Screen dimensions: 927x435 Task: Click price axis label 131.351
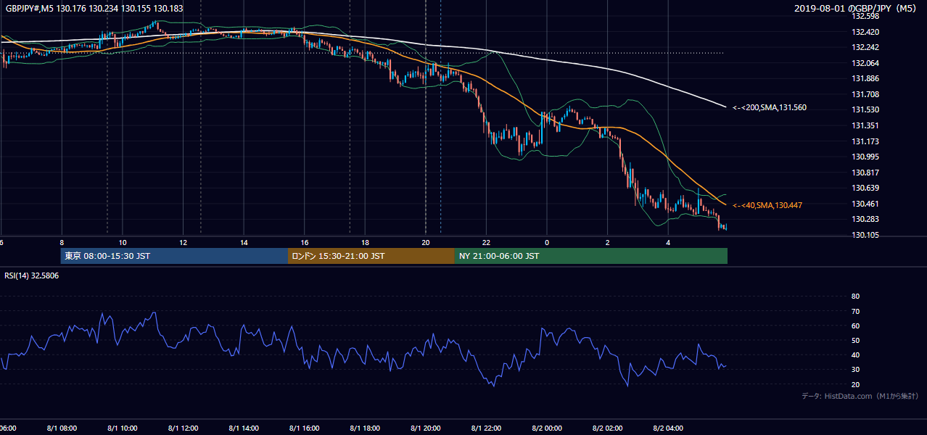865,125
